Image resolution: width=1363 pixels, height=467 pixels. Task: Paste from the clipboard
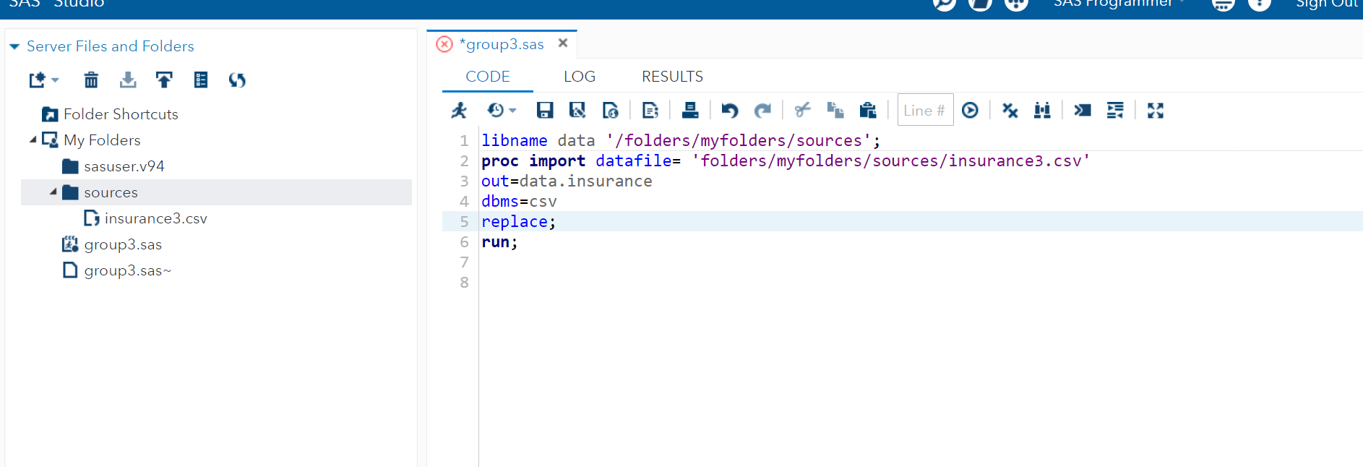click(x=868, y=111)
